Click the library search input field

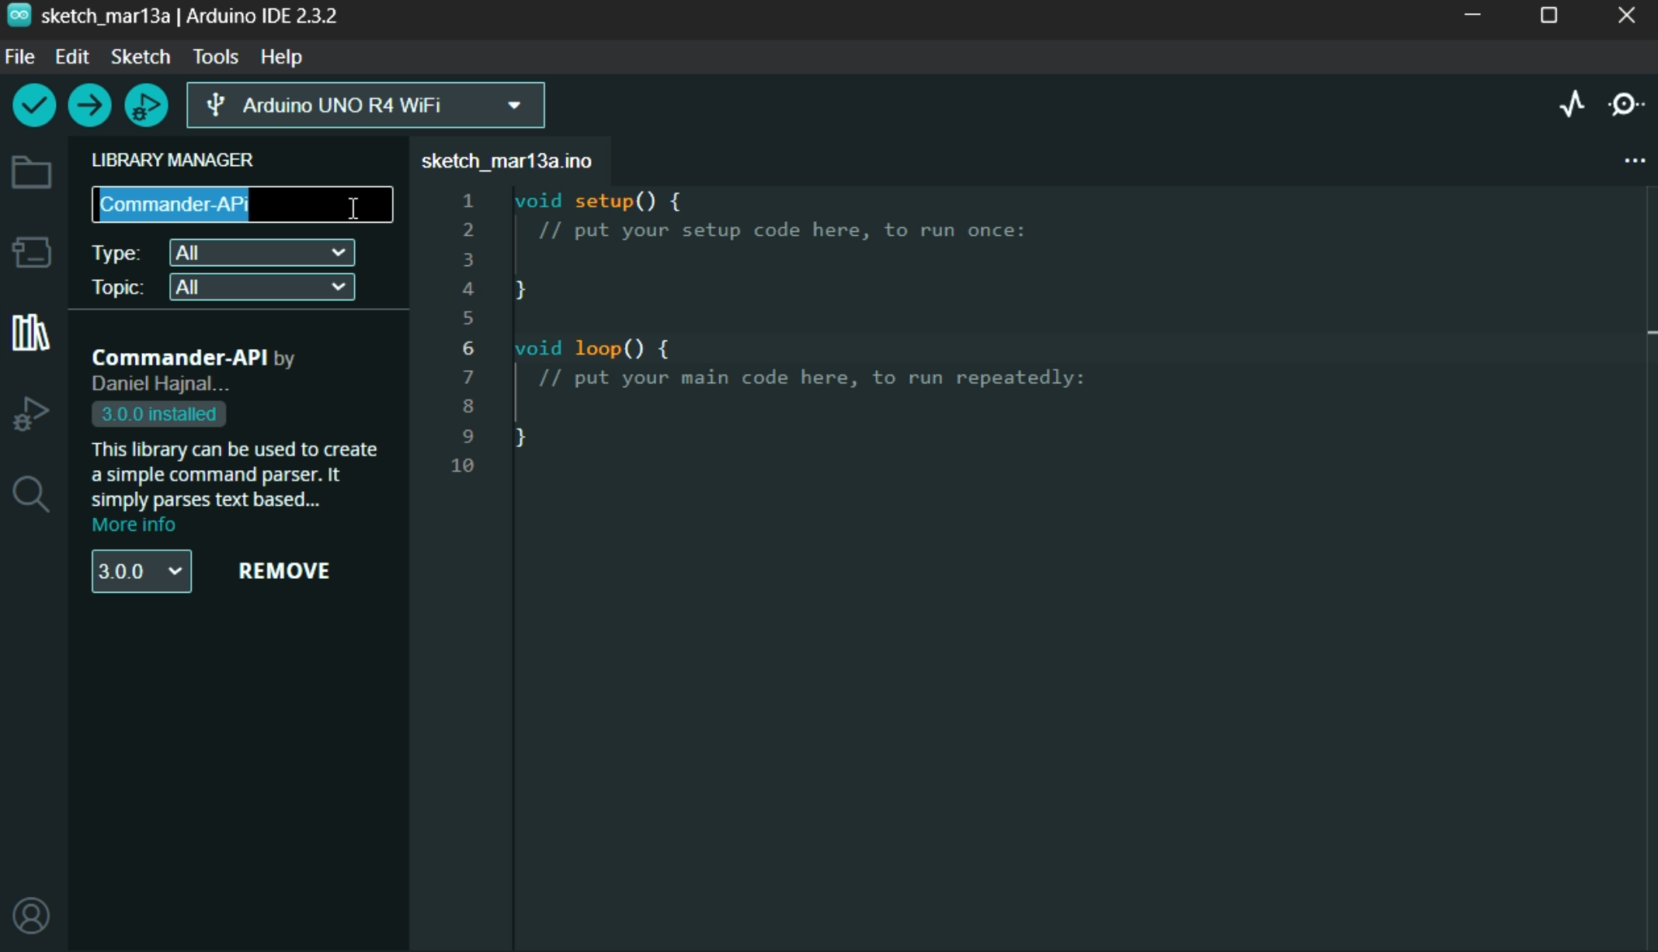coord(242,204)
